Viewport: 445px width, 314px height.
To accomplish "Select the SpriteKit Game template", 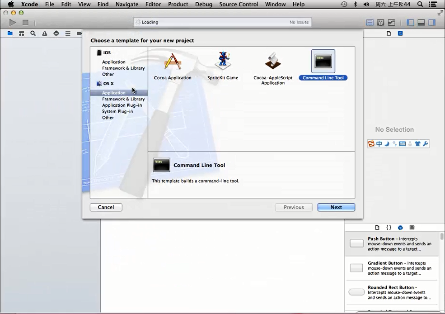I will 223,66.
